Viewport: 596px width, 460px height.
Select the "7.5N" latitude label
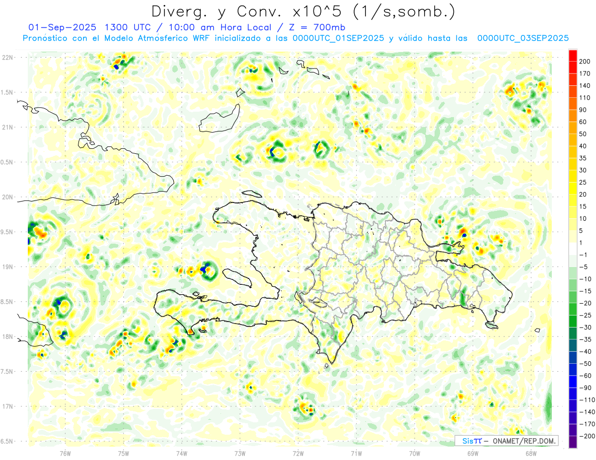pyautogui.click(x=7, y=372)
